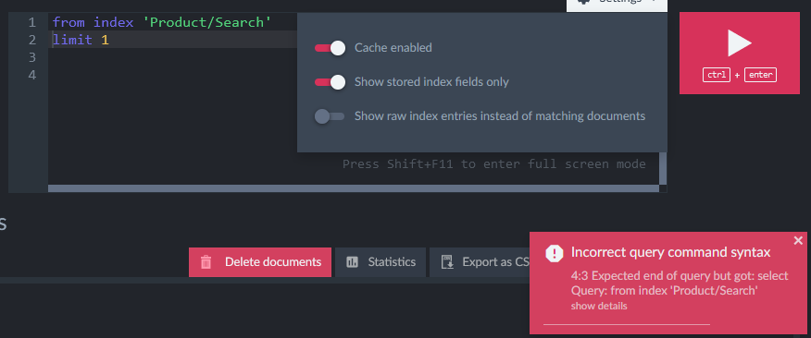
Task: Click the 'limit' keyword on line 2
Action: [x=72, y=40]
